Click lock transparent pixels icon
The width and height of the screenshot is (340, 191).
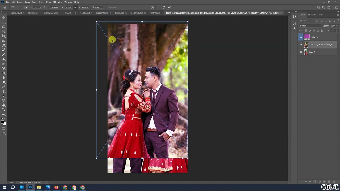(306, 31)
